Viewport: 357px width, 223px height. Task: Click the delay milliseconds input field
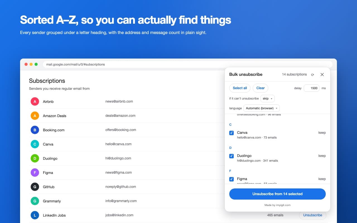pyautogui.click(x=311, y=88)
